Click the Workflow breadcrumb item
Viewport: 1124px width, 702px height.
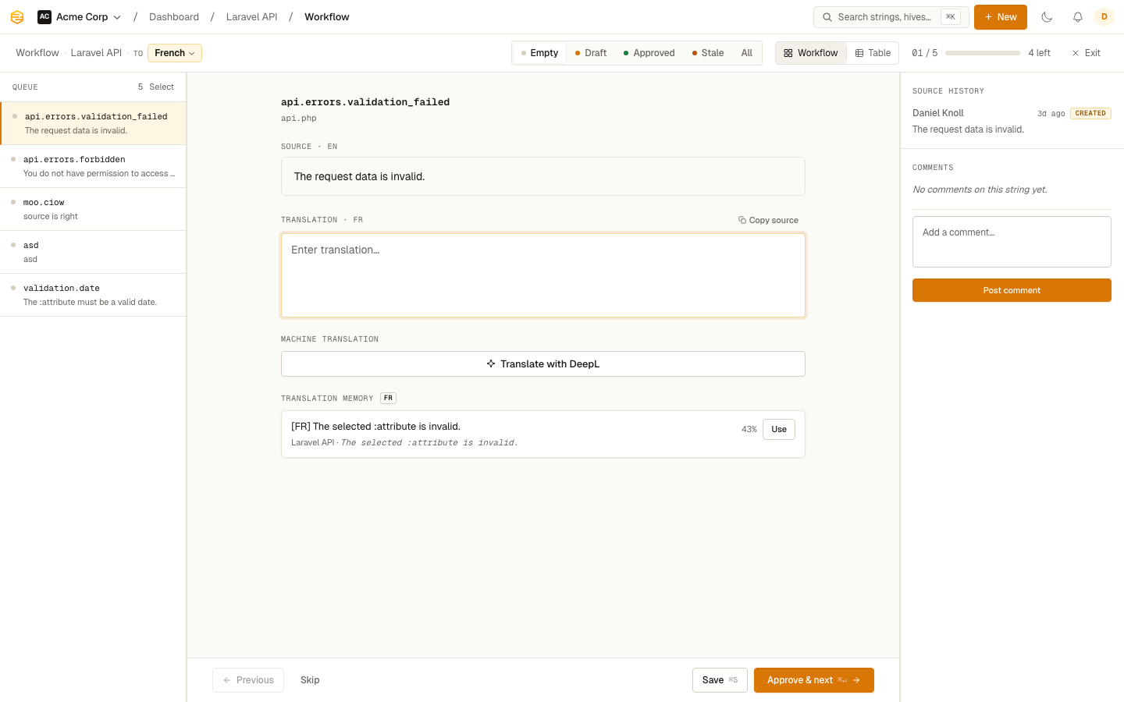327,17
